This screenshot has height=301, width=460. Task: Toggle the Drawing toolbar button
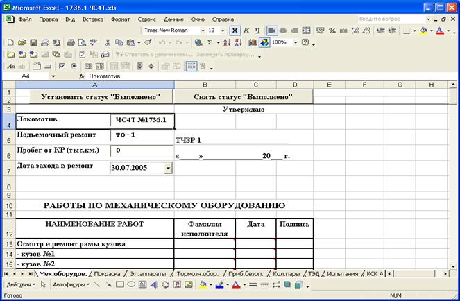(264, 42)
